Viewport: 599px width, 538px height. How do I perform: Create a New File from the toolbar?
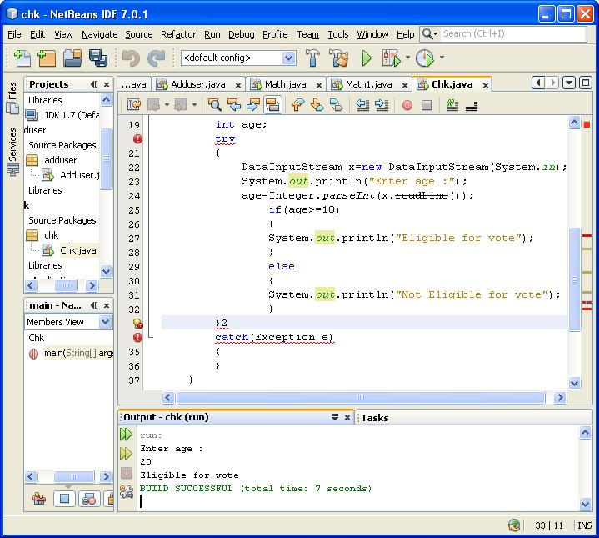click(x=22, y=58)
